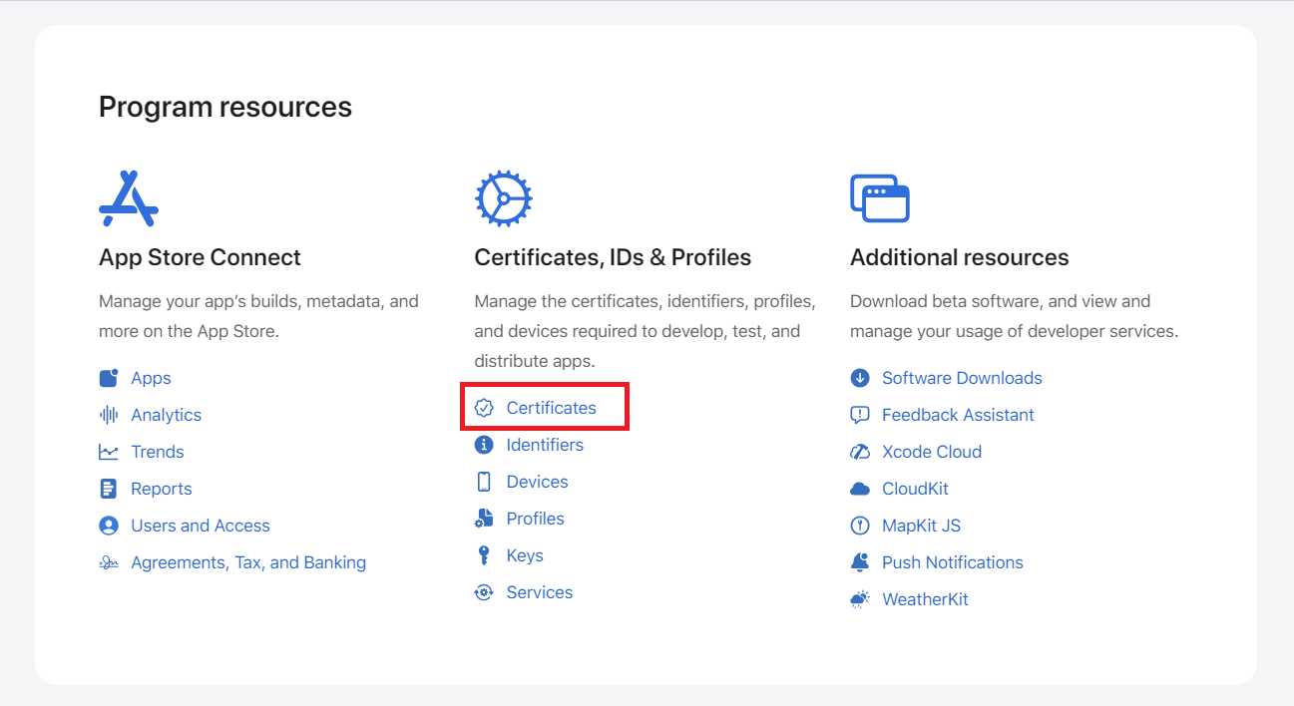The width and height of the screenshot is (1294, 706).
Task: Click the Users and Access person icon
Action: [109, 526]
